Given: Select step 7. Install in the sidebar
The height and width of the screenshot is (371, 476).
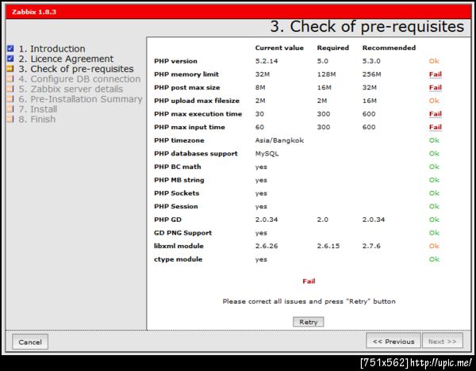Looking at the screenshot, I should (x=37, y=109).
